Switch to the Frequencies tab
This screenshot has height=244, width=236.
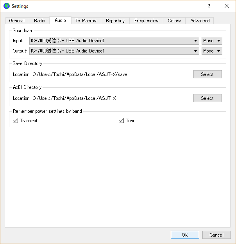146,21
